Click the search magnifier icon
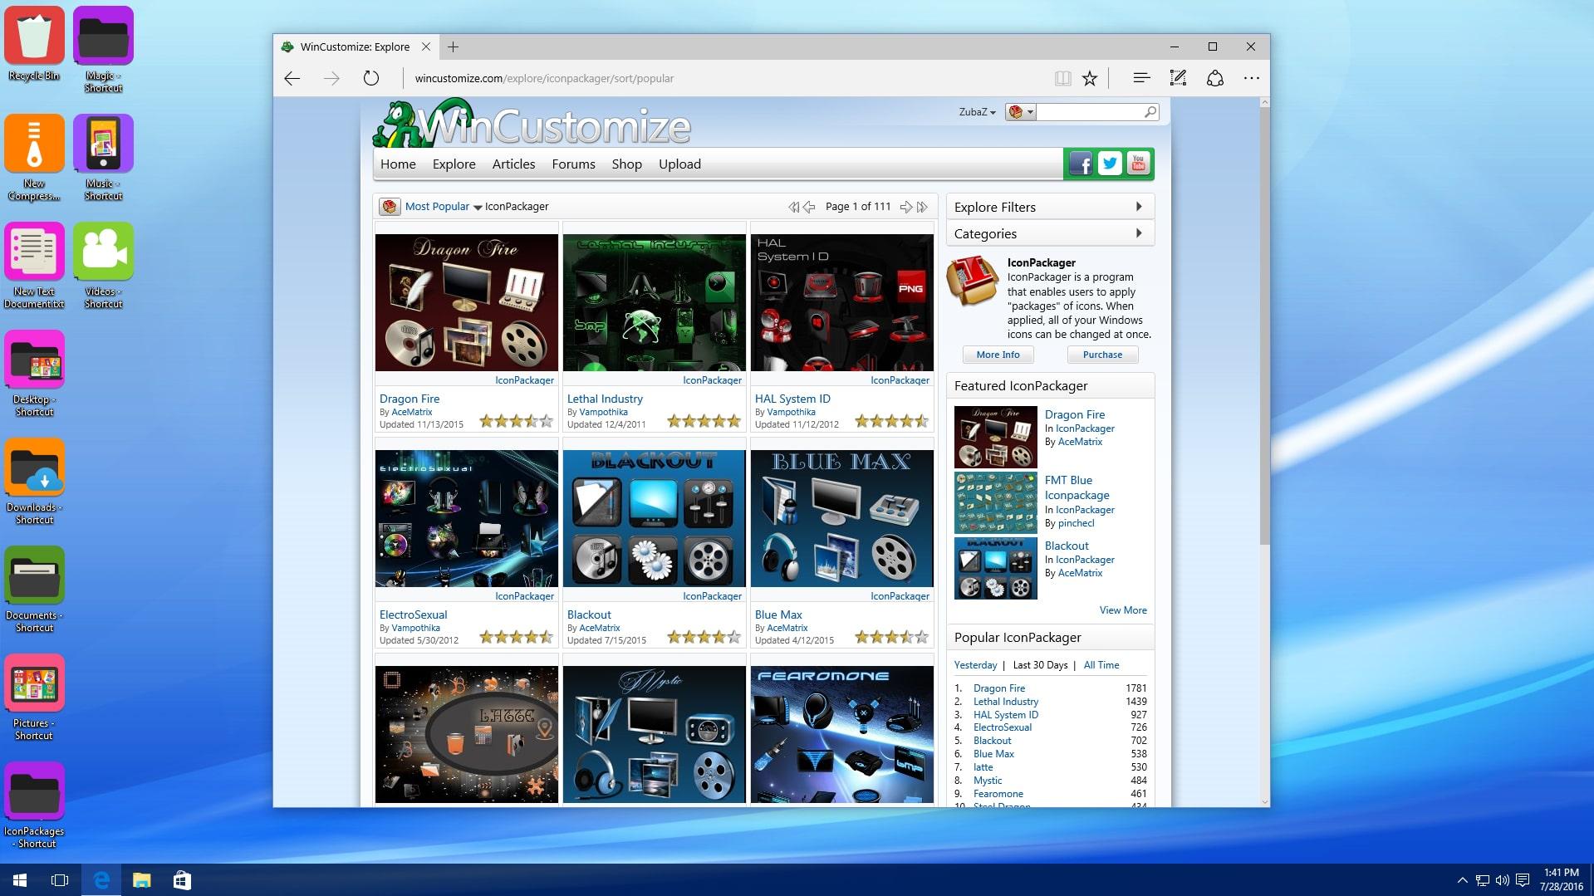The height and width of the screenshot is (896, 1594). (x=1150, y=110)
